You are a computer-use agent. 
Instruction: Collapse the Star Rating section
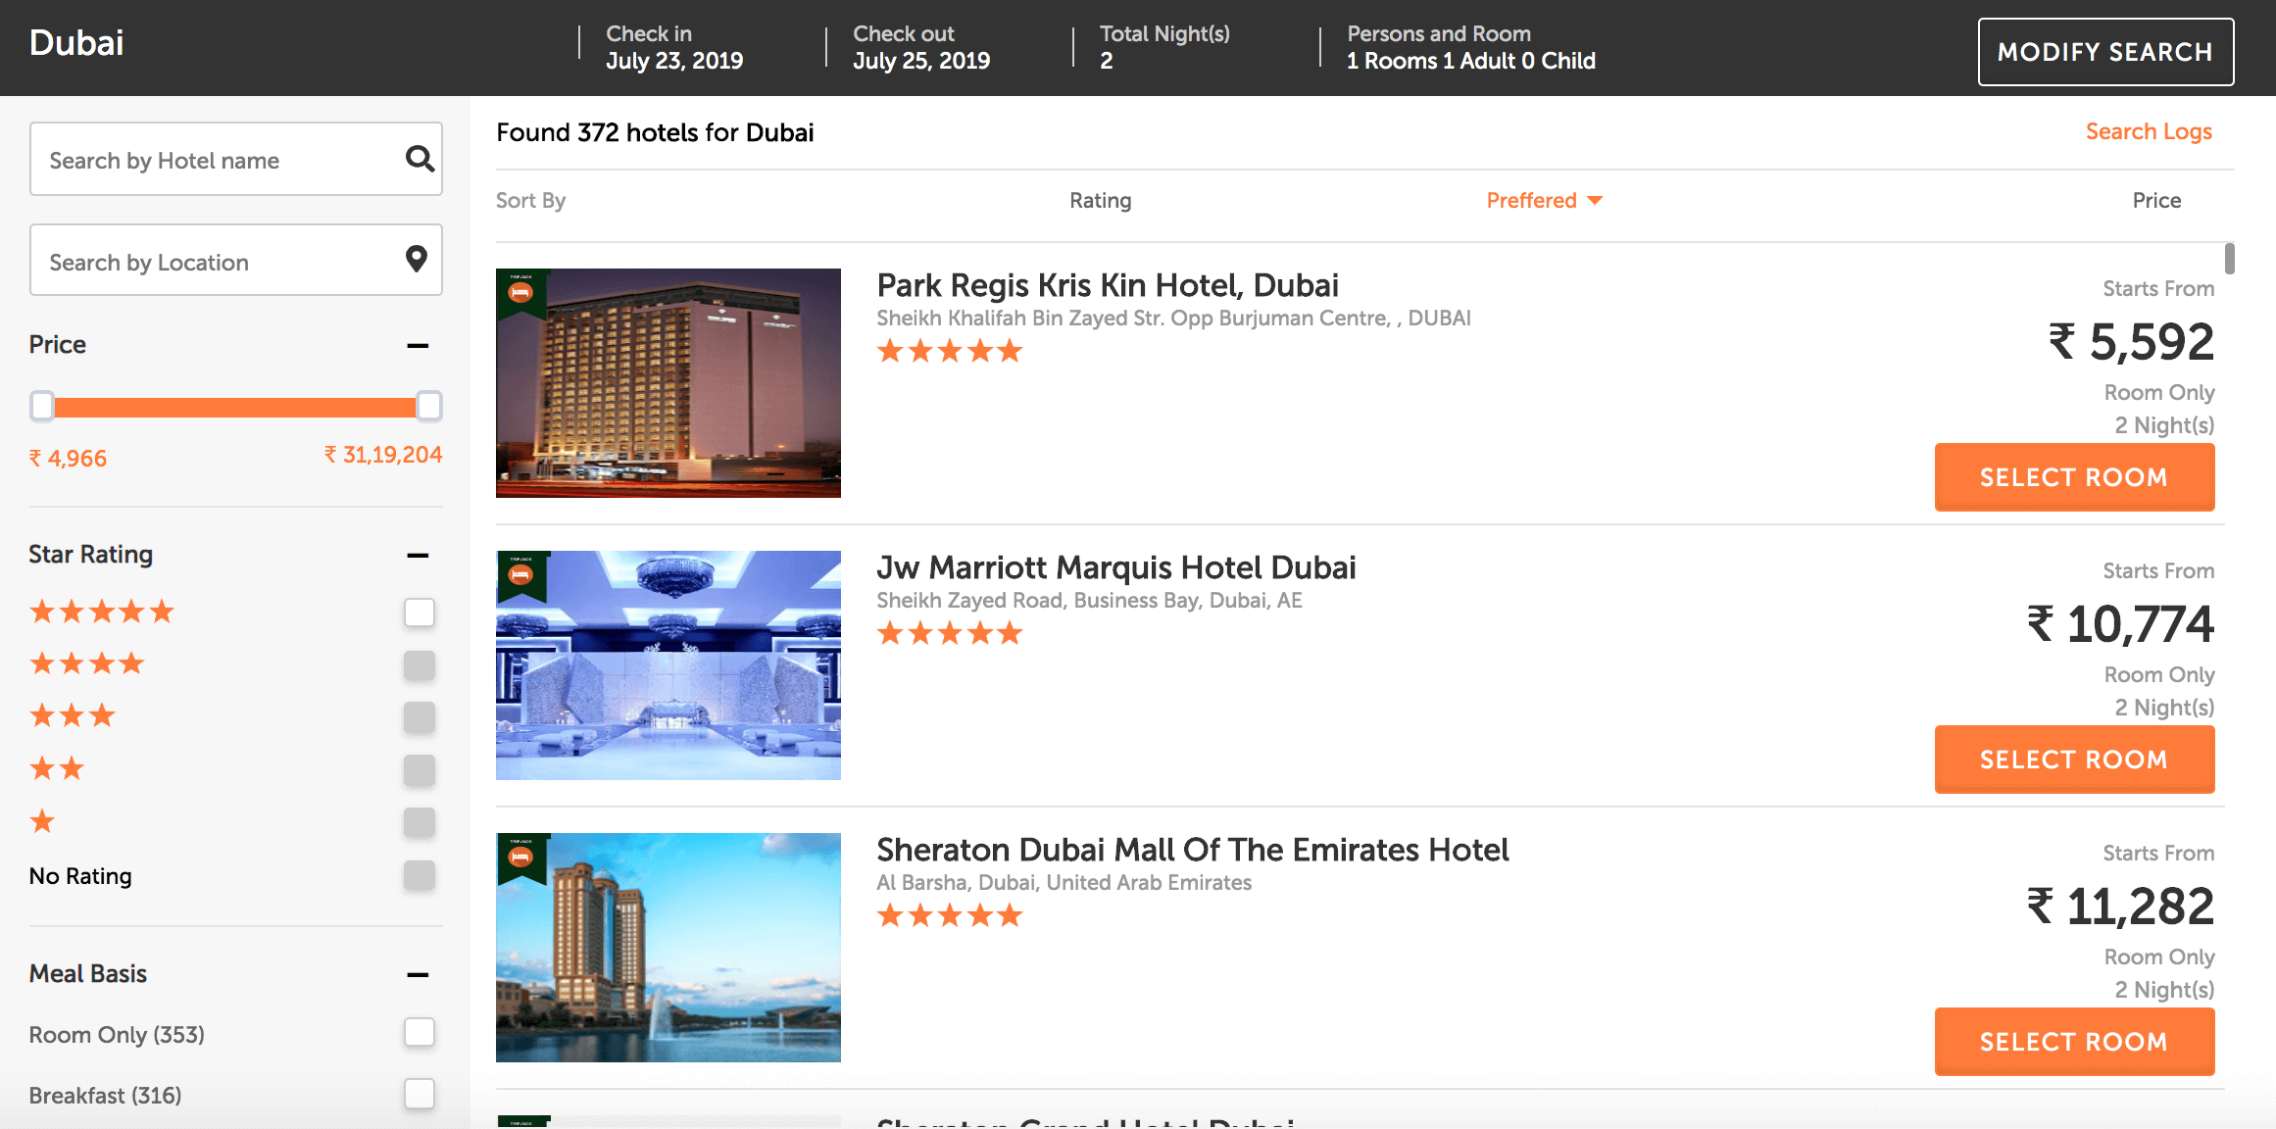418,555
